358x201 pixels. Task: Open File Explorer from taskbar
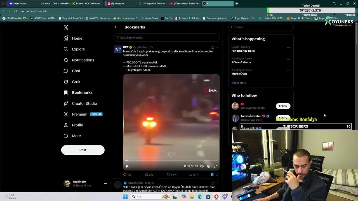192,197
